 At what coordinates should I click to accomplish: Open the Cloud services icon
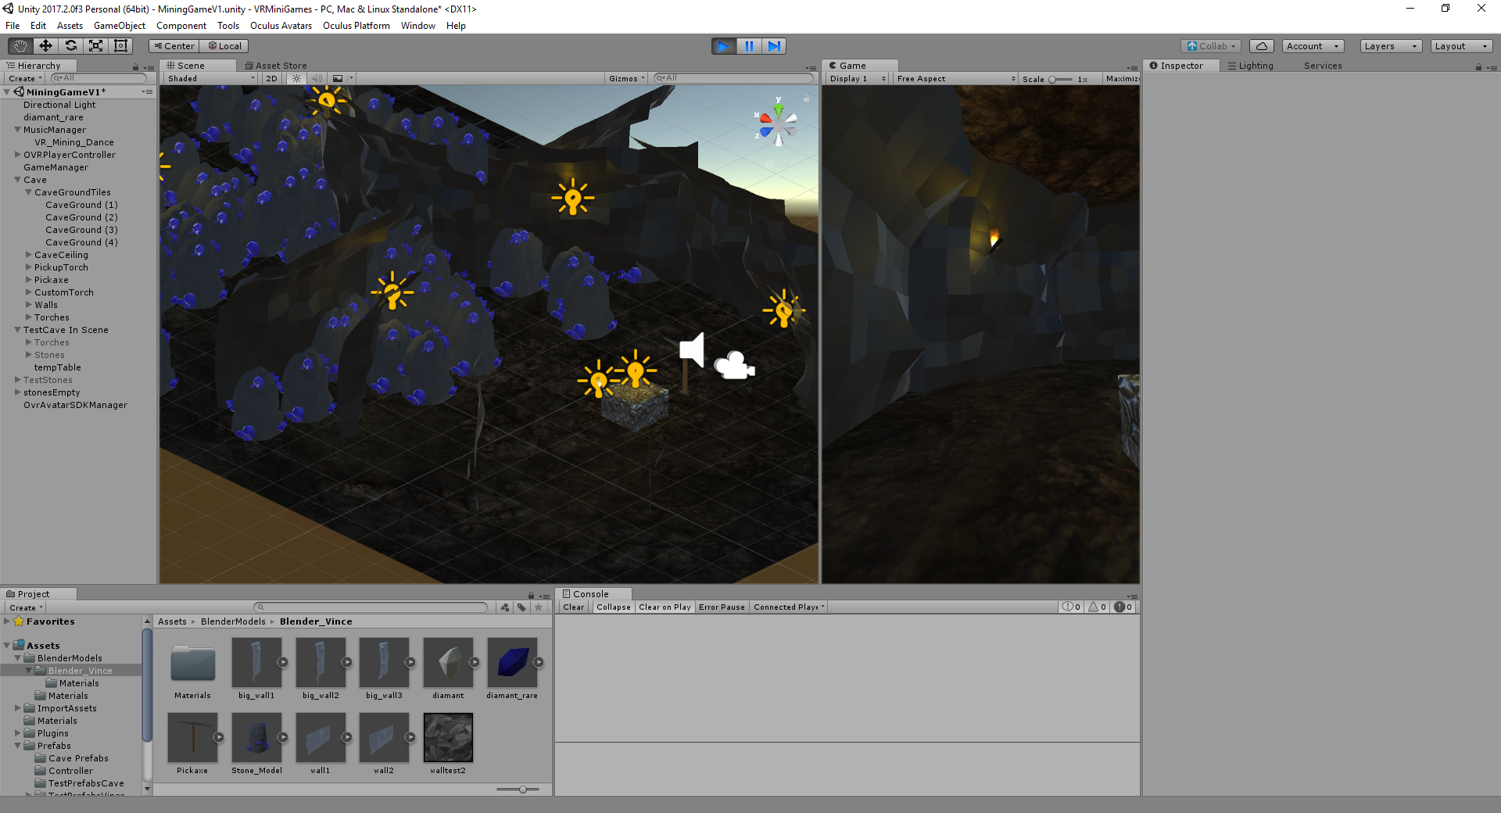1261,46
